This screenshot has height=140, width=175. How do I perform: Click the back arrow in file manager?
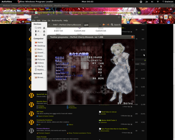104,25
